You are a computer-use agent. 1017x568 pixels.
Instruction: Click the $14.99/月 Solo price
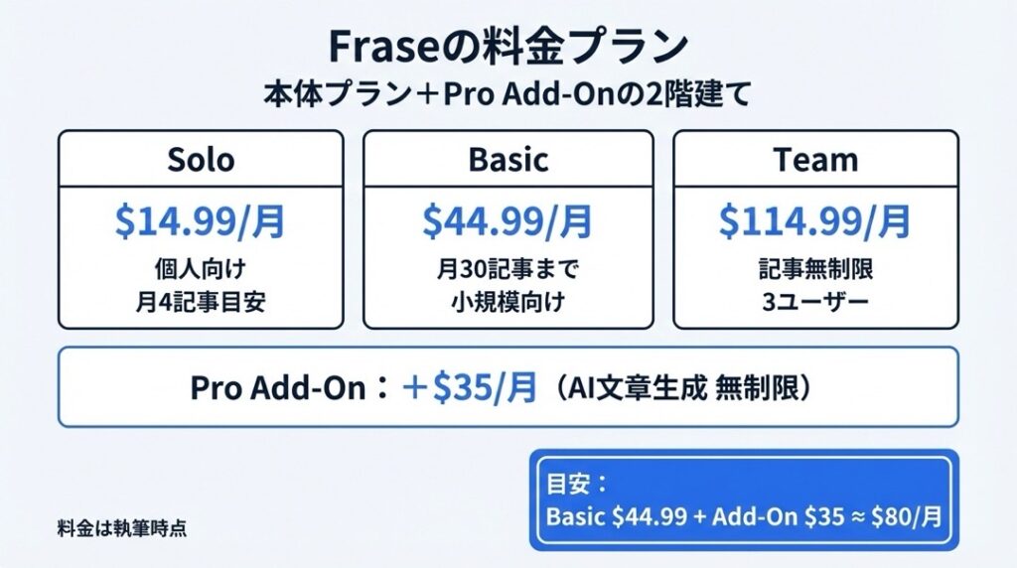[201, 221]
